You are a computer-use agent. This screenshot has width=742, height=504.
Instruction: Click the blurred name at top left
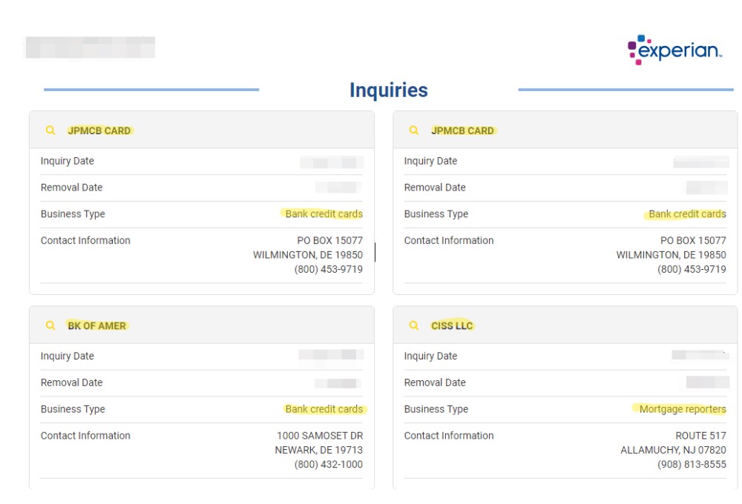(90, 47)
